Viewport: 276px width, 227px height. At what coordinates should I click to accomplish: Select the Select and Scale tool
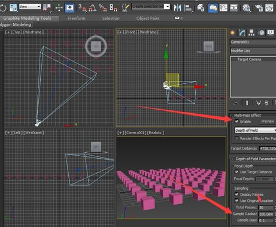(13, 8)
